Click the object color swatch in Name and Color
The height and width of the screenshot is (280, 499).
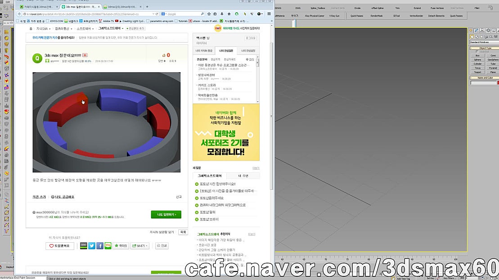pos(497,82)
